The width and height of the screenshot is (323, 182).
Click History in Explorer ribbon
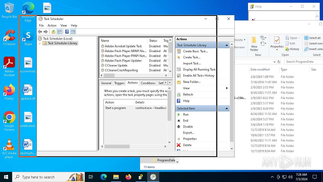click(x=292, y=49)
